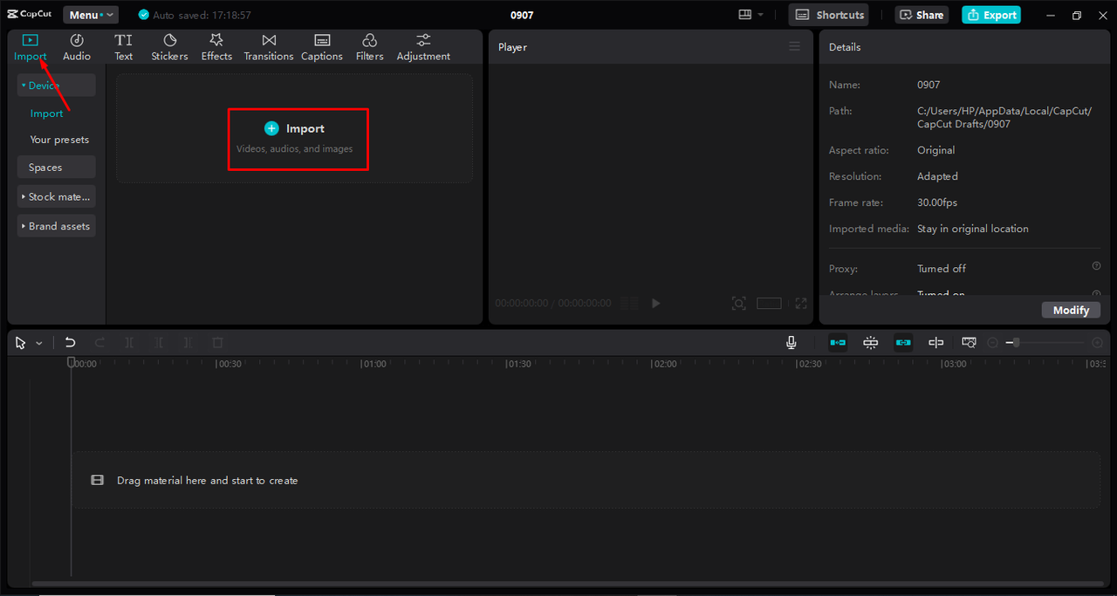Expand the Brand assets section
The width and height of the screenshot is (1117, 596).
pyautogui.click(x=56, y=226)
